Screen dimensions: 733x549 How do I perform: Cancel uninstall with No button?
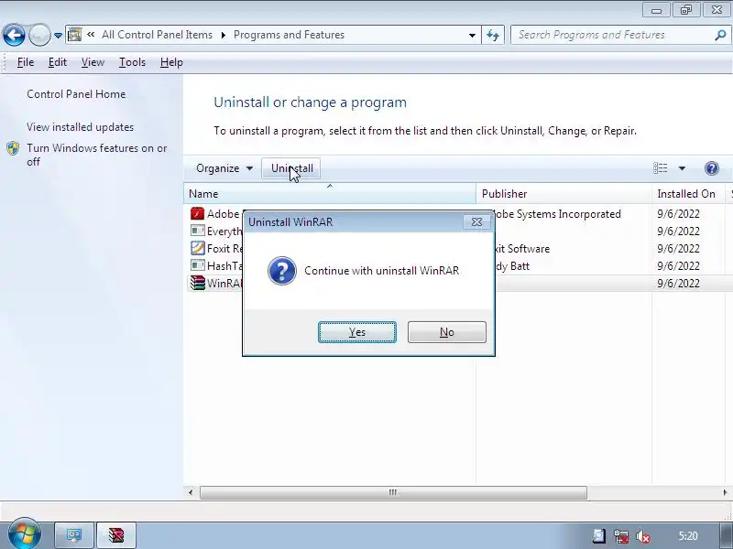(447, 332)
